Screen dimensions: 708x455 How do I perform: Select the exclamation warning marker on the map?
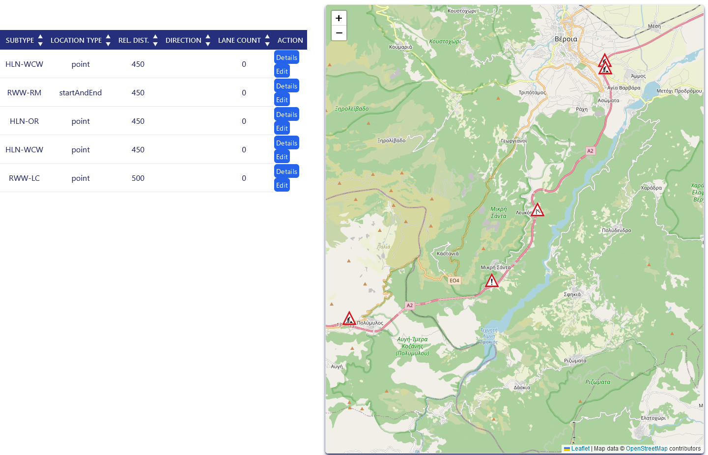pos(492,281)
